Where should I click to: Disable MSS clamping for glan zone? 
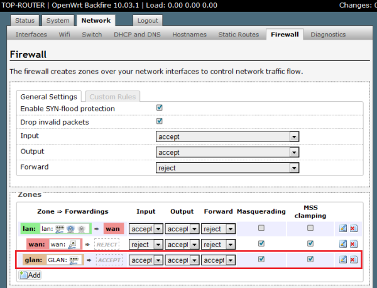click(310, 258)
